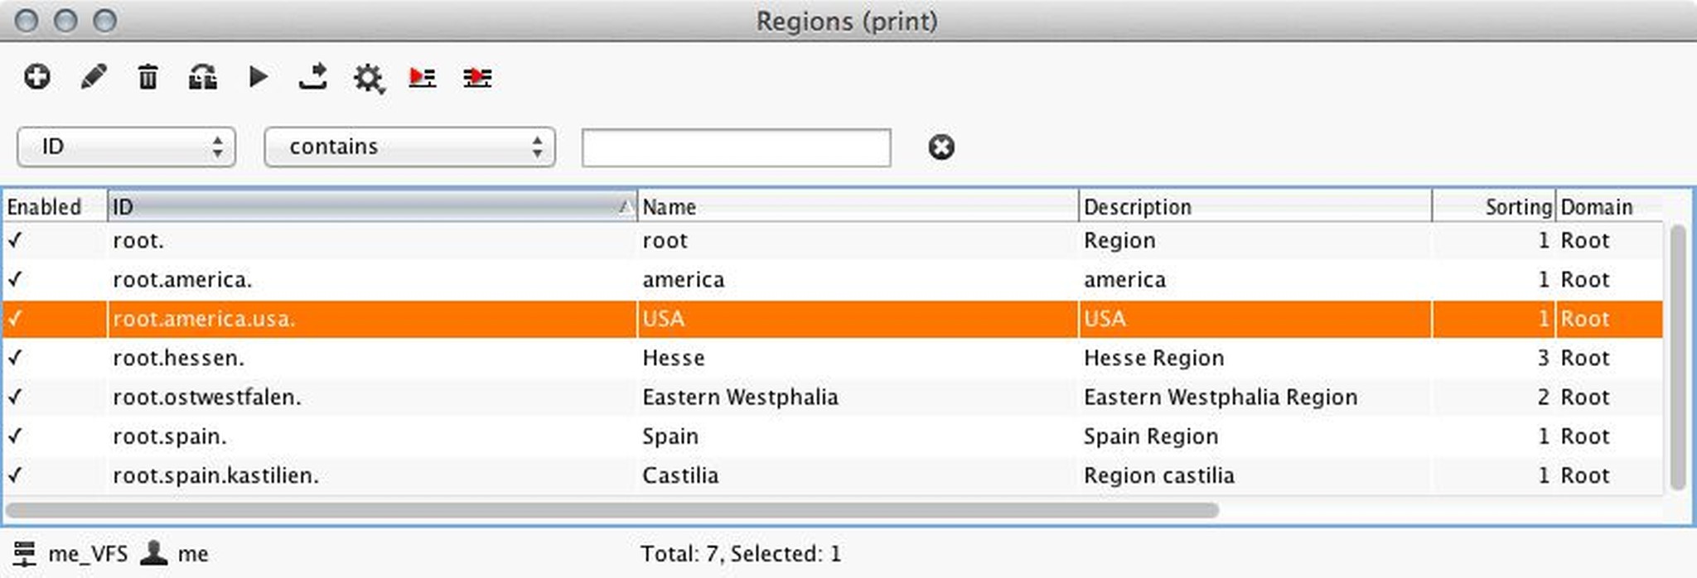Toggle Enabled checkmark for root.hessen.
This screenshot has width=1697, height=578.
15,358
